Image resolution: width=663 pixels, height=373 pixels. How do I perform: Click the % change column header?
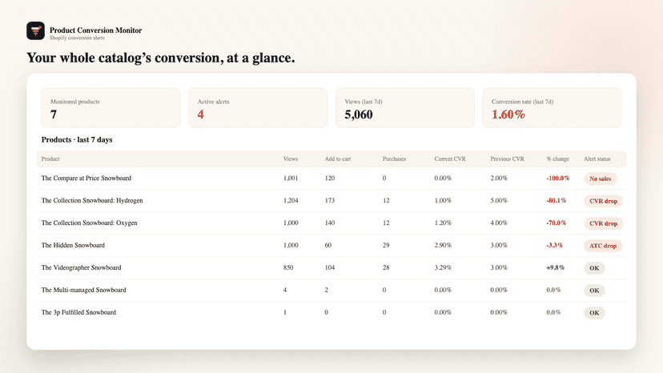(x=558, y=159)
